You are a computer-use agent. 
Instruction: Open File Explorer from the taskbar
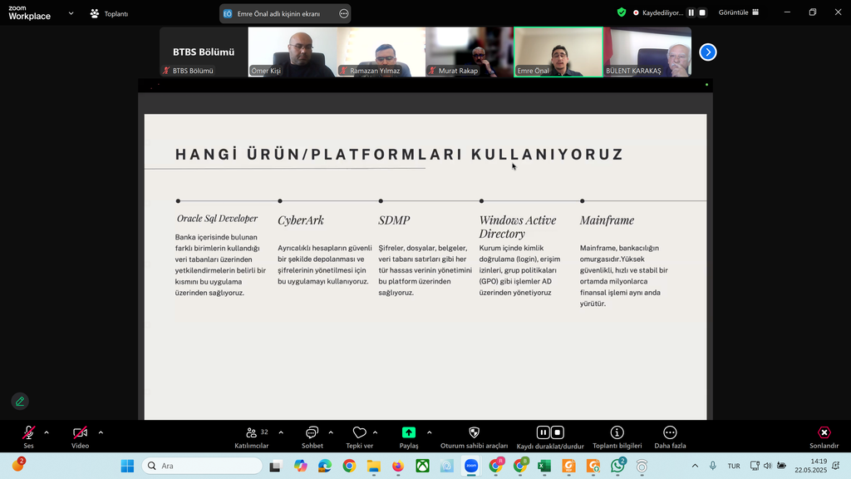tap(373, 466)
